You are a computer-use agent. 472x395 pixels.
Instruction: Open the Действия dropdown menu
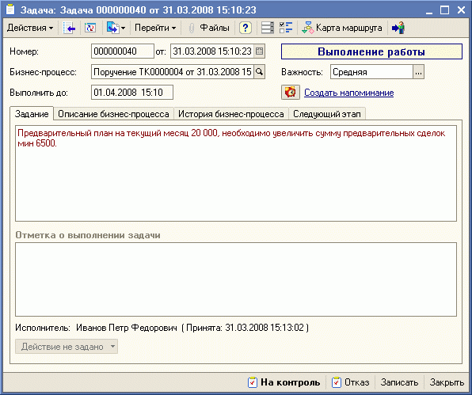[30, 28]
